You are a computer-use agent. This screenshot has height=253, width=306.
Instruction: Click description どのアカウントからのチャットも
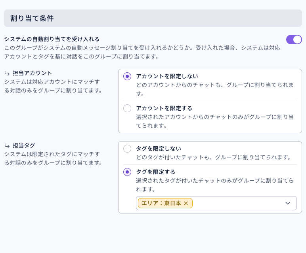point(215,89)
